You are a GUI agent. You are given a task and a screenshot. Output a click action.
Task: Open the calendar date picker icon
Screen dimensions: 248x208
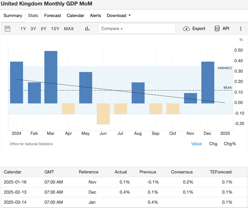(x=7, y=29)
